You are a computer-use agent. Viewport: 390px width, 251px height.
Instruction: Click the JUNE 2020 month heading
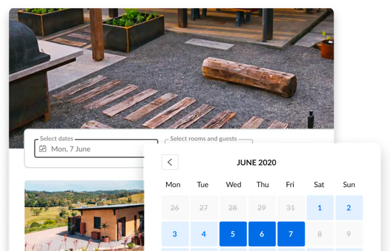(257, 163)
